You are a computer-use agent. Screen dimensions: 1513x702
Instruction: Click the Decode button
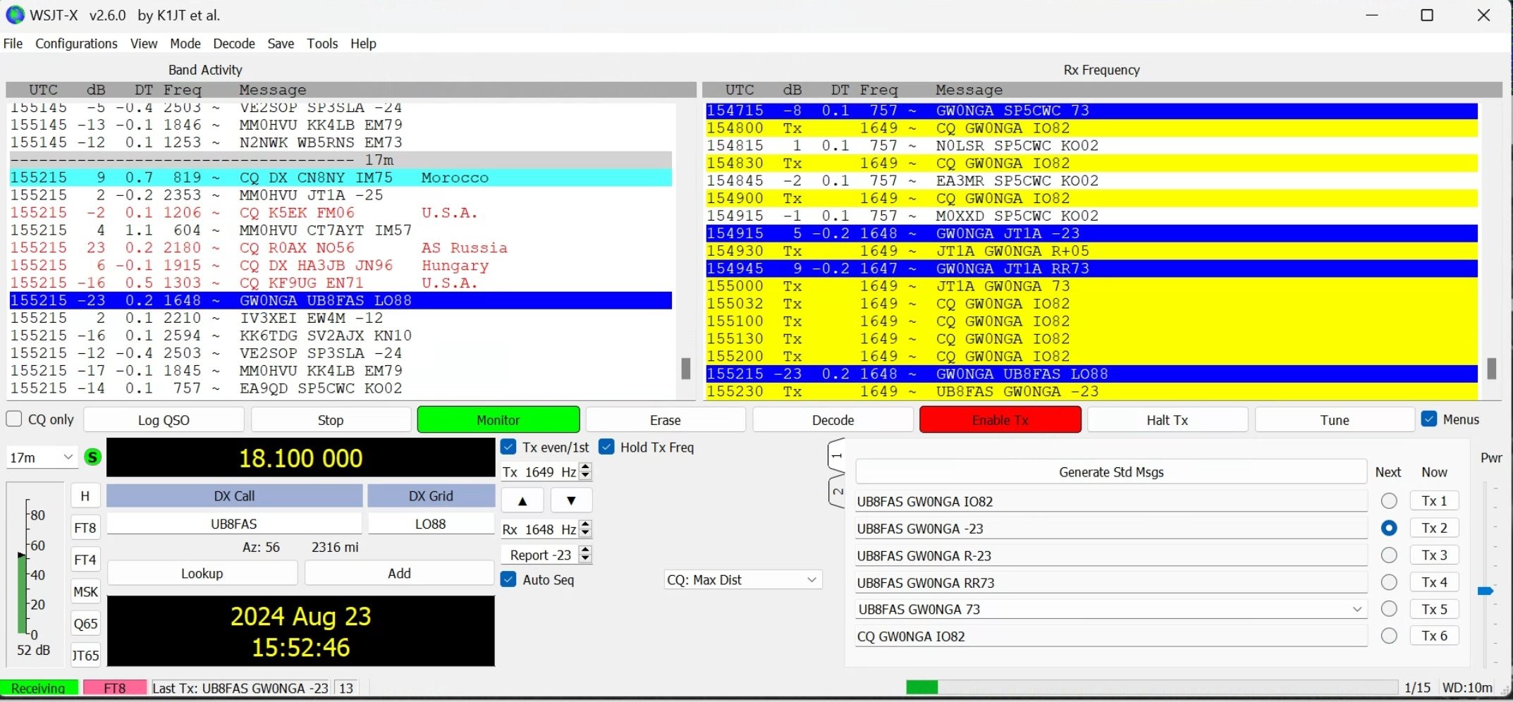tap(833, 420)
